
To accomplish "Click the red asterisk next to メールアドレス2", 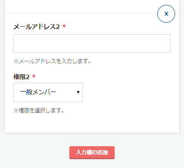I will coord(64,26).
